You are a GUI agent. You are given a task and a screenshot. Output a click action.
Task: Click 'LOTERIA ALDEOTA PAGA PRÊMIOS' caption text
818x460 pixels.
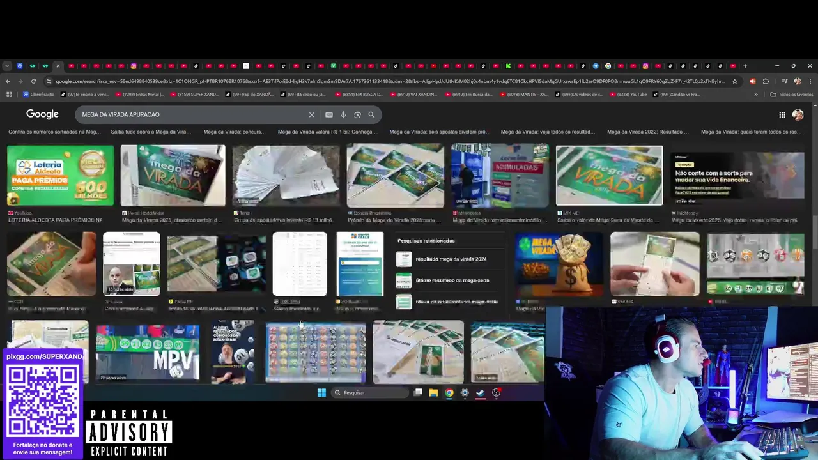pos(55,220)
